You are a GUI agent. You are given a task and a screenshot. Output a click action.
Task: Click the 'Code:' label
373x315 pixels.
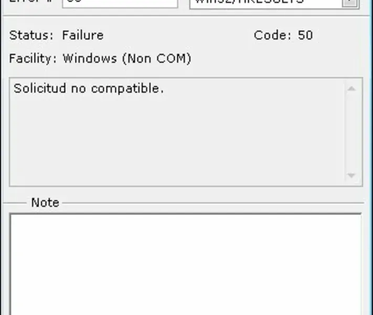coord(273,36)
